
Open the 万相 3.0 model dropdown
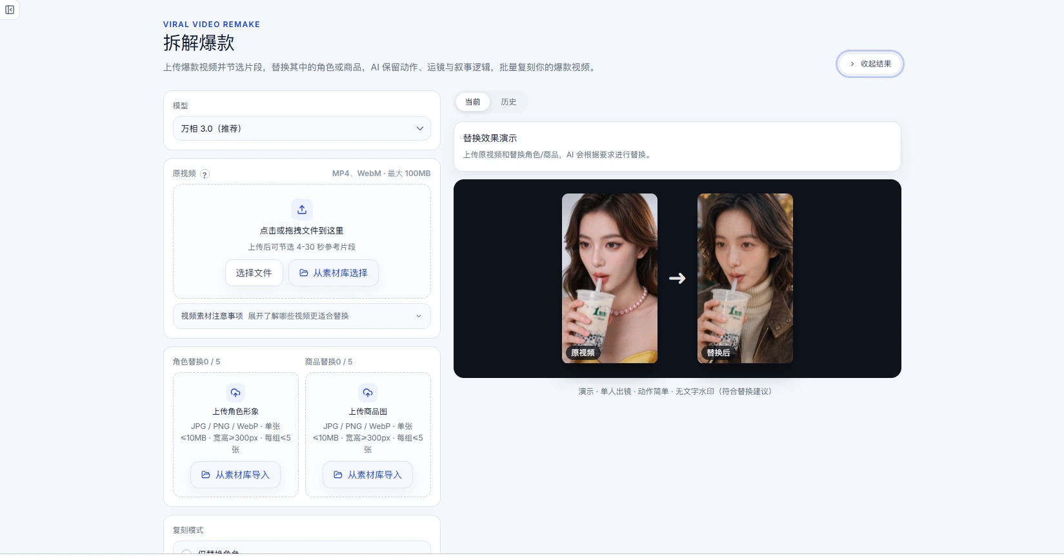click(x=302, y=128)
